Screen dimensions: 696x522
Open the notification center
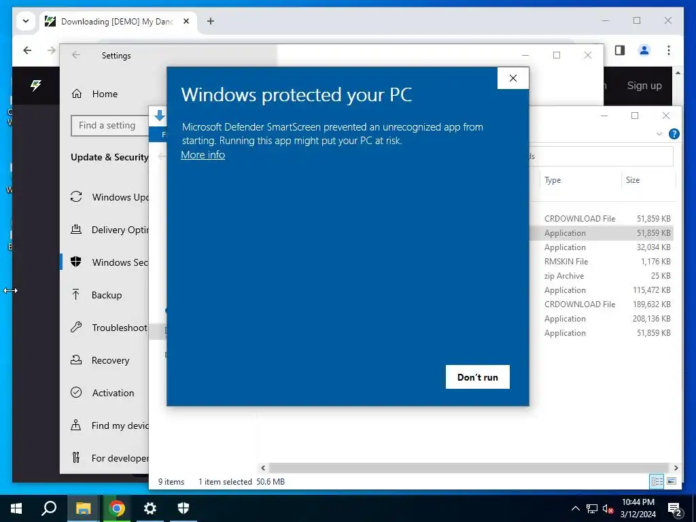coord(675,508)
